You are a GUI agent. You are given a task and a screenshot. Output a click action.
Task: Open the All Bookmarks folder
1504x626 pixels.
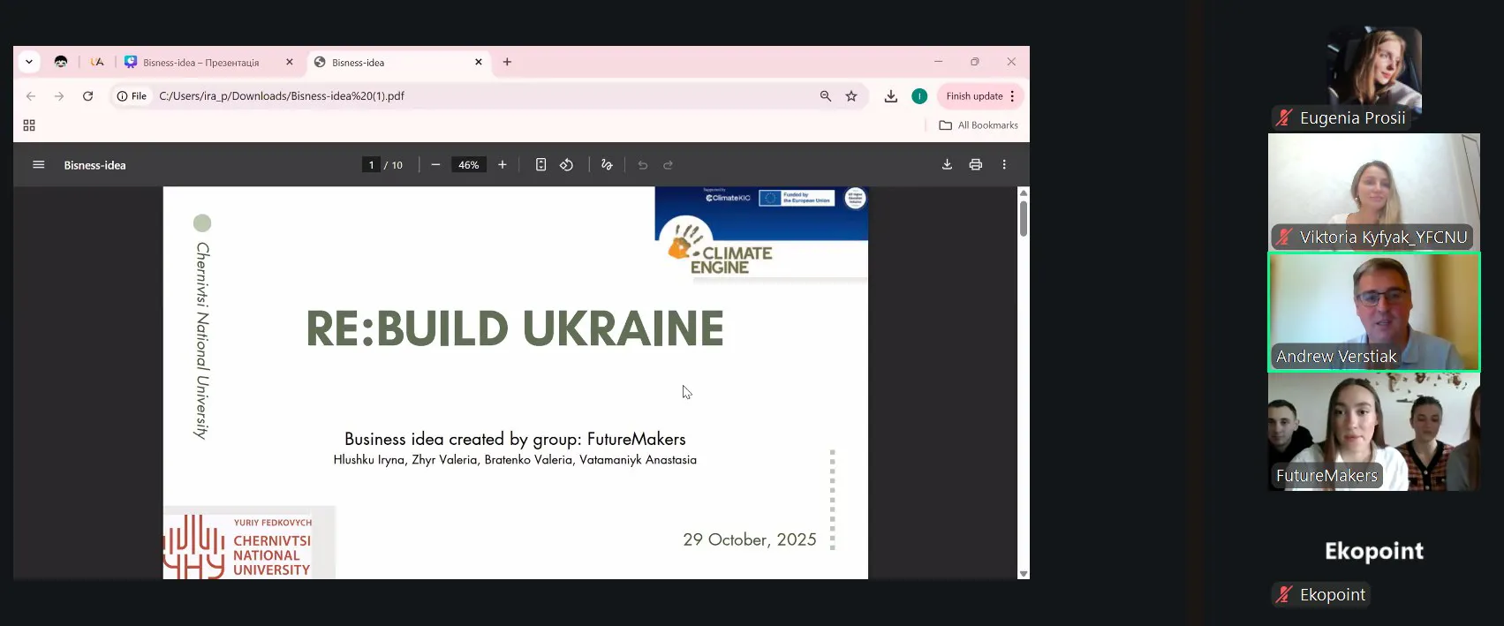tap(979, 125)
